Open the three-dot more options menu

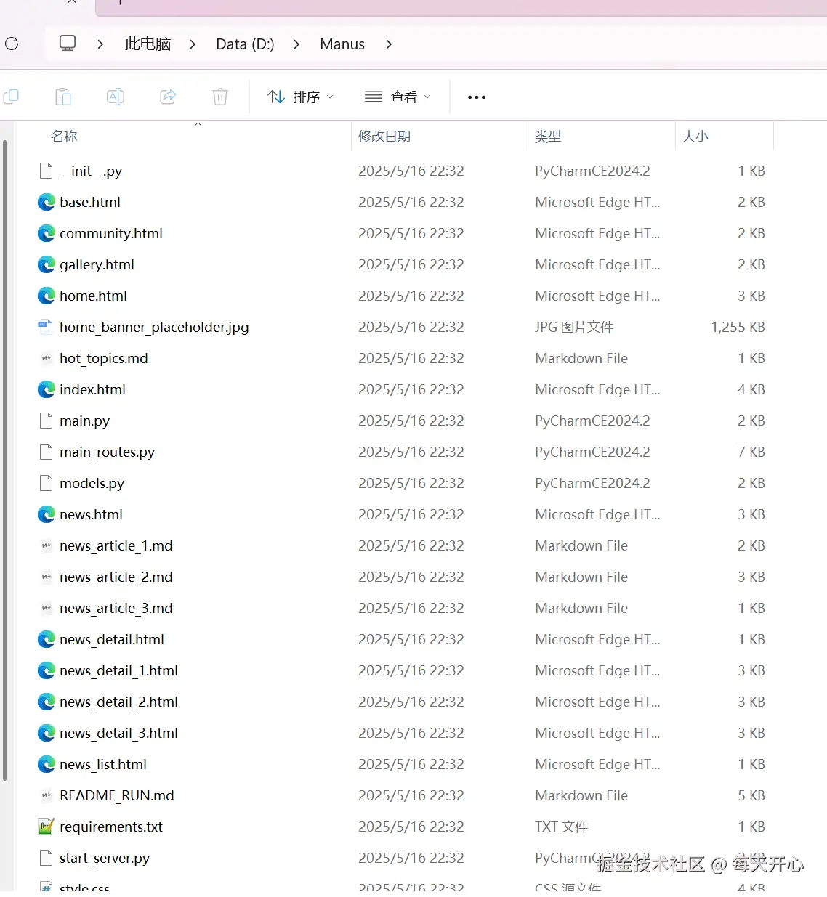477,97
